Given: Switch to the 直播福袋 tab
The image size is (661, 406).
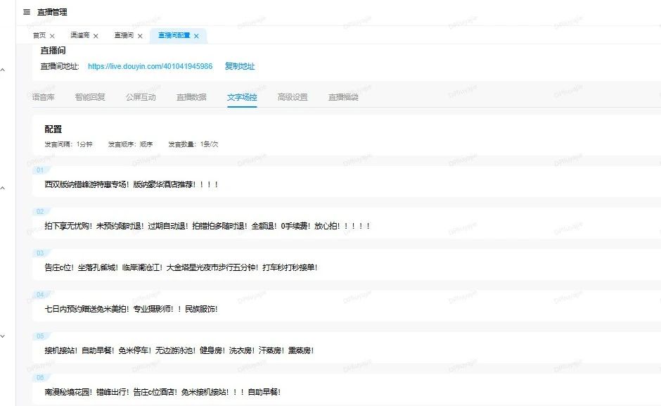Looking at the screenshot, I should [343, 97].
